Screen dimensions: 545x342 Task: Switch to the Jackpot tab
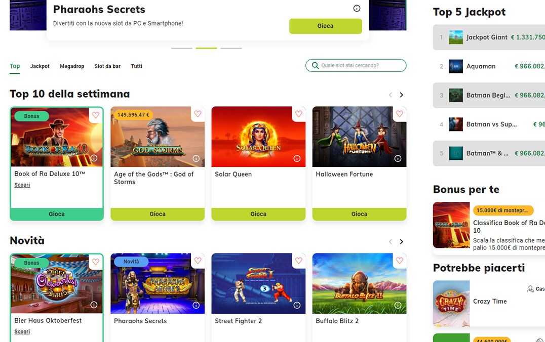[x=40, y=66]
